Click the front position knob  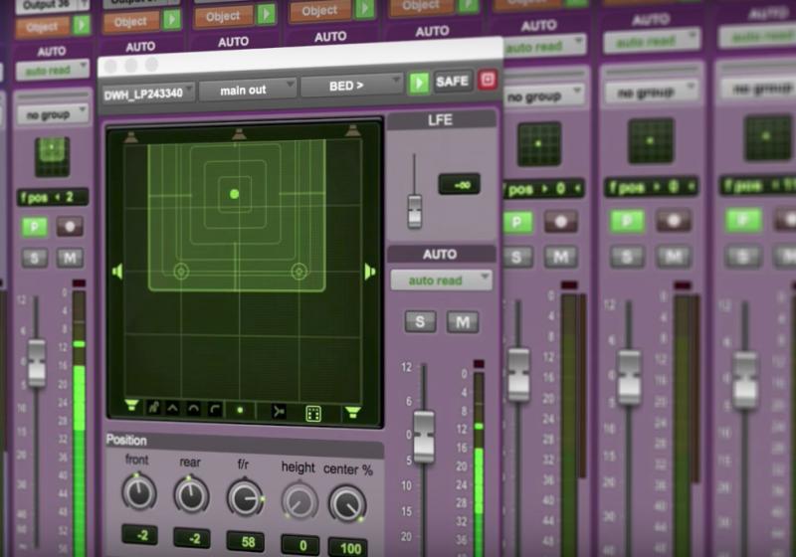point(138,492)
